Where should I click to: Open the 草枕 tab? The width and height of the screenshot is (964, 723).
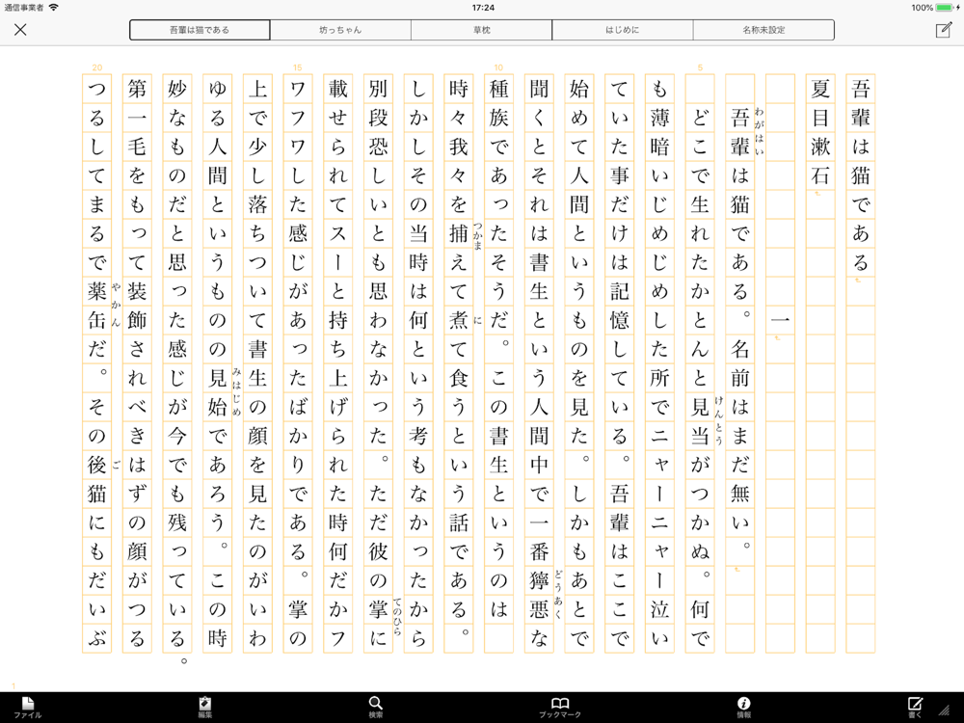(x=481, y=30)
